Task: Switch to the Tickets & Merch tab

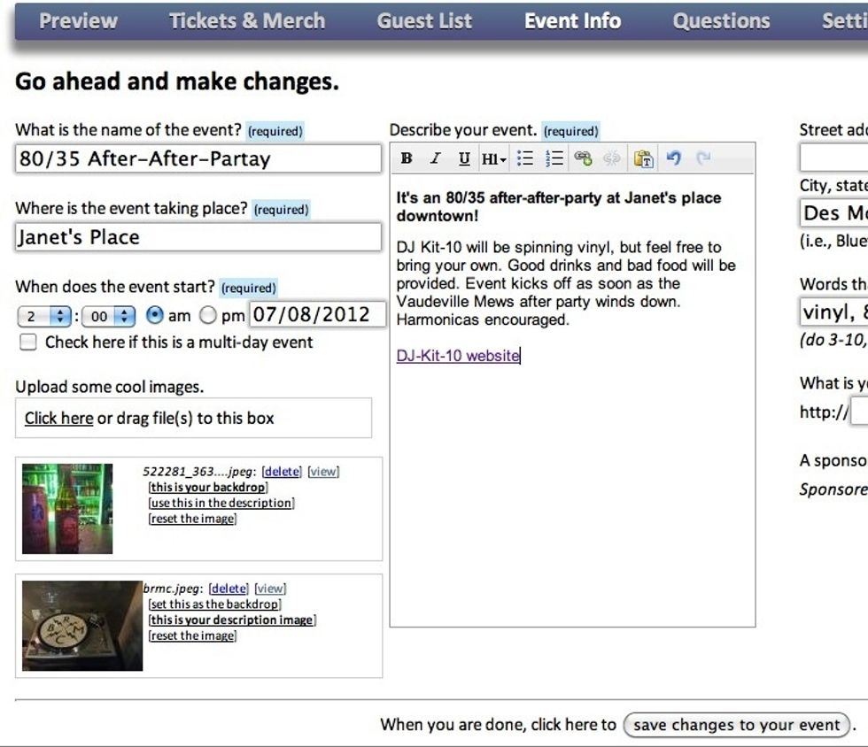Action: pos(247,21)
